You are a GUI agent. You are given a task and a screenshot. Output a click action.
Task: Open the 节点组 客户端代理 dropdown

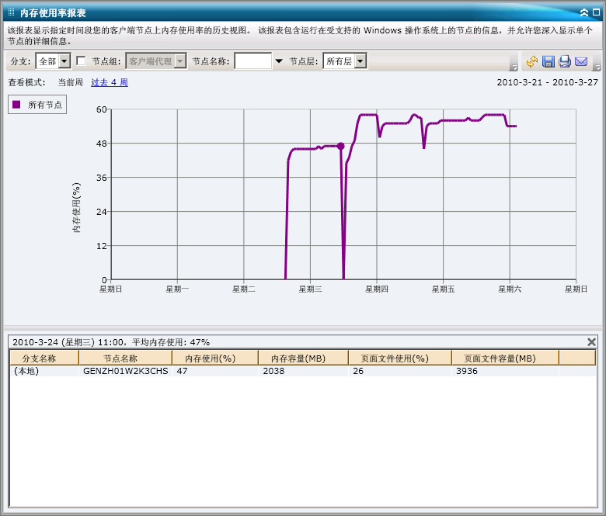(180, 61)
